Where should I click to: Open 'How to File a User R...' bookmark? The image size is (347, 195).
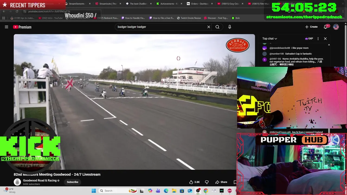click(x=162, y=18)
